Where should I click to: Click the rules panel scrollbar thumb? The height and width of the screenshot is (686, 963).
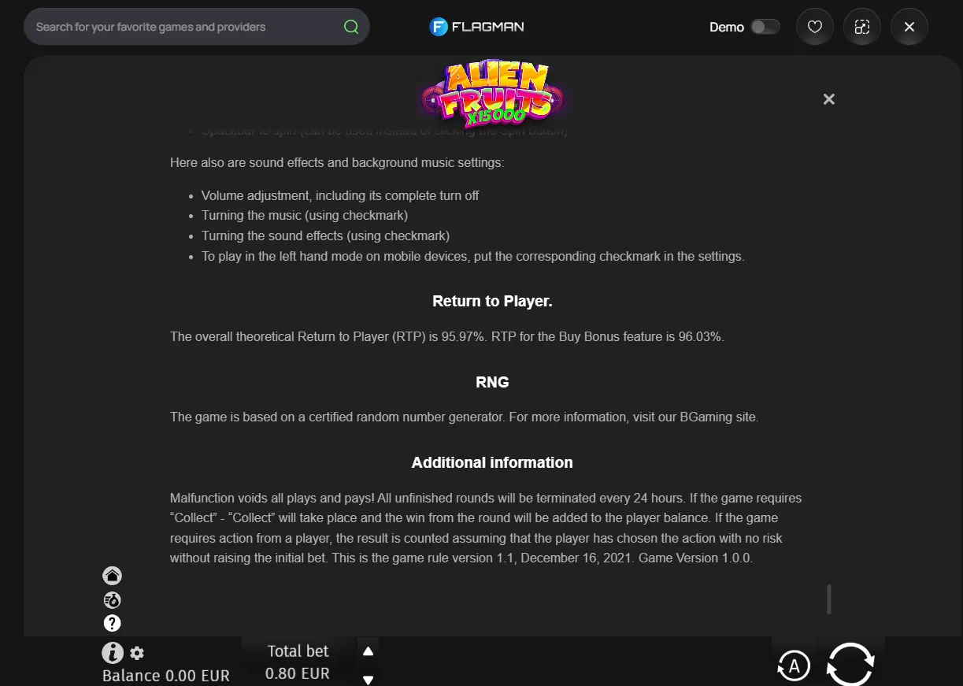pos(828,599)
